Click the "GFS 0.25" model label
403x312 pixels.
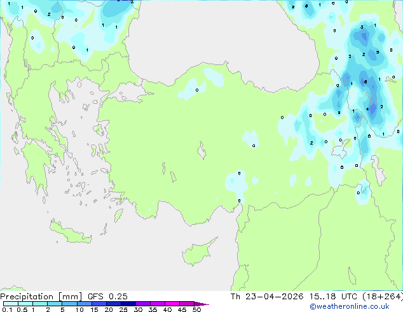107,297
